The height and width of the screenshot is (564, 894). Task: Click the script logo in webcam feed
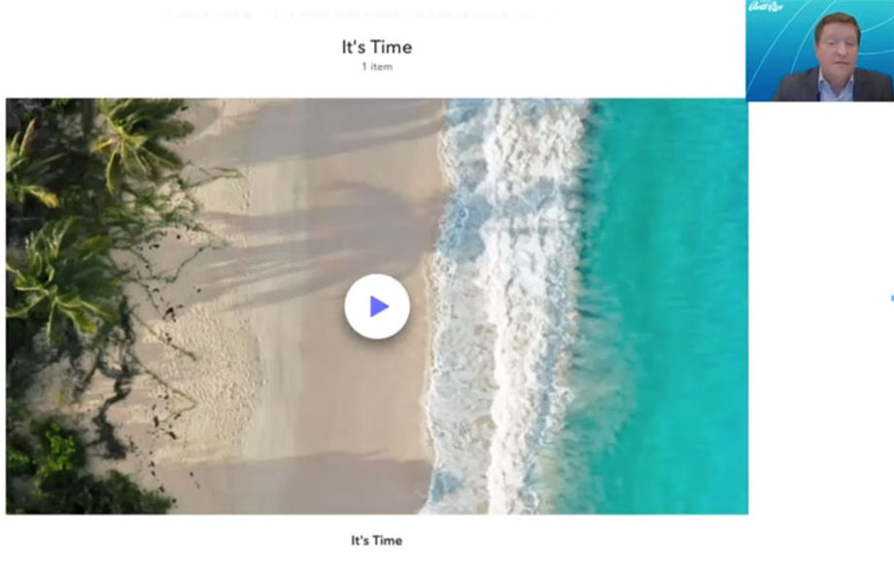(x=765, y=7)
